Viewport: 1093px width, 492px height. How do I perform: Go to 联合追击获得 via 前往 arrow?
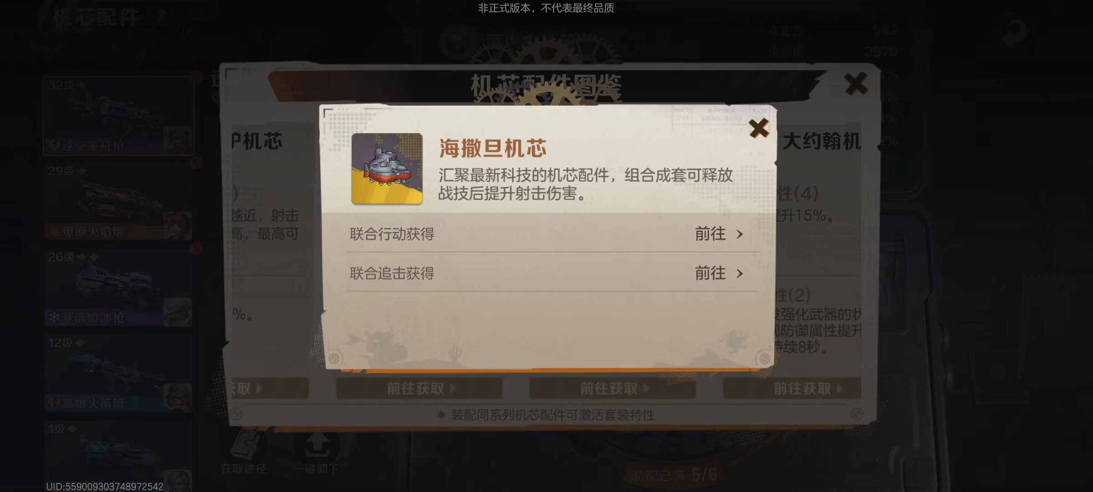point(719,273)
